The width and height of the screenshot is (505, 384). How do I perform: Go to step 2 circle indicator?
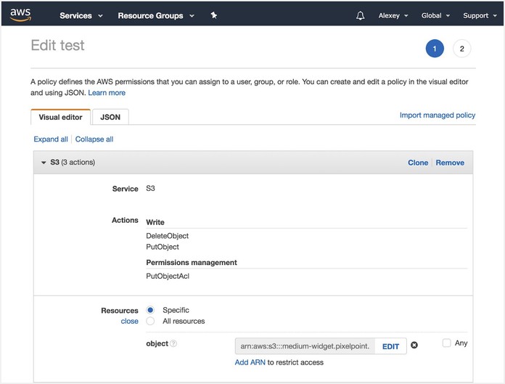click(461, 49)
